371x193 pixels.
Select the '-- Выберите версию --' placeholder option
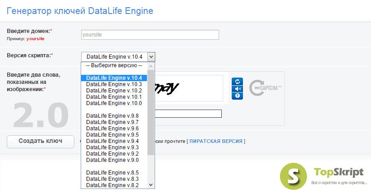coord(114,65)
